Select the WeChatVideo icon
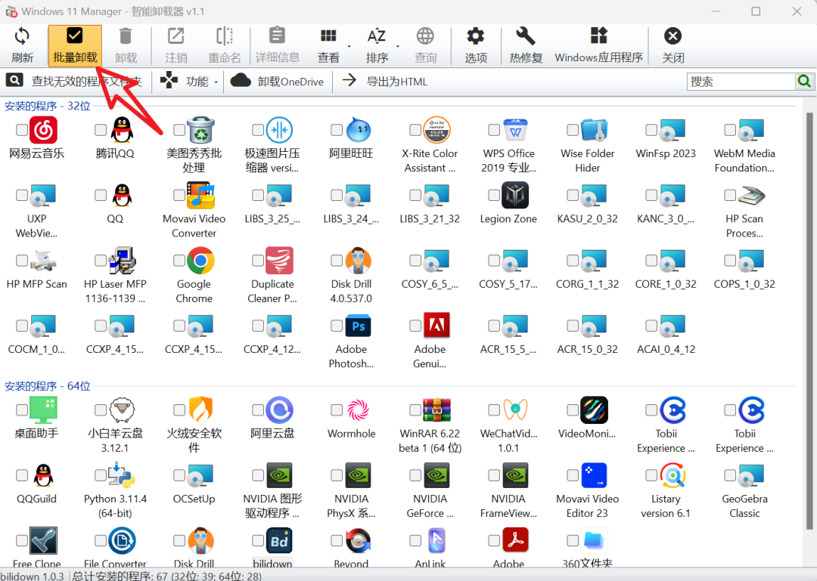817x581 pixels. pyautogui.click(x=515, y=410)
